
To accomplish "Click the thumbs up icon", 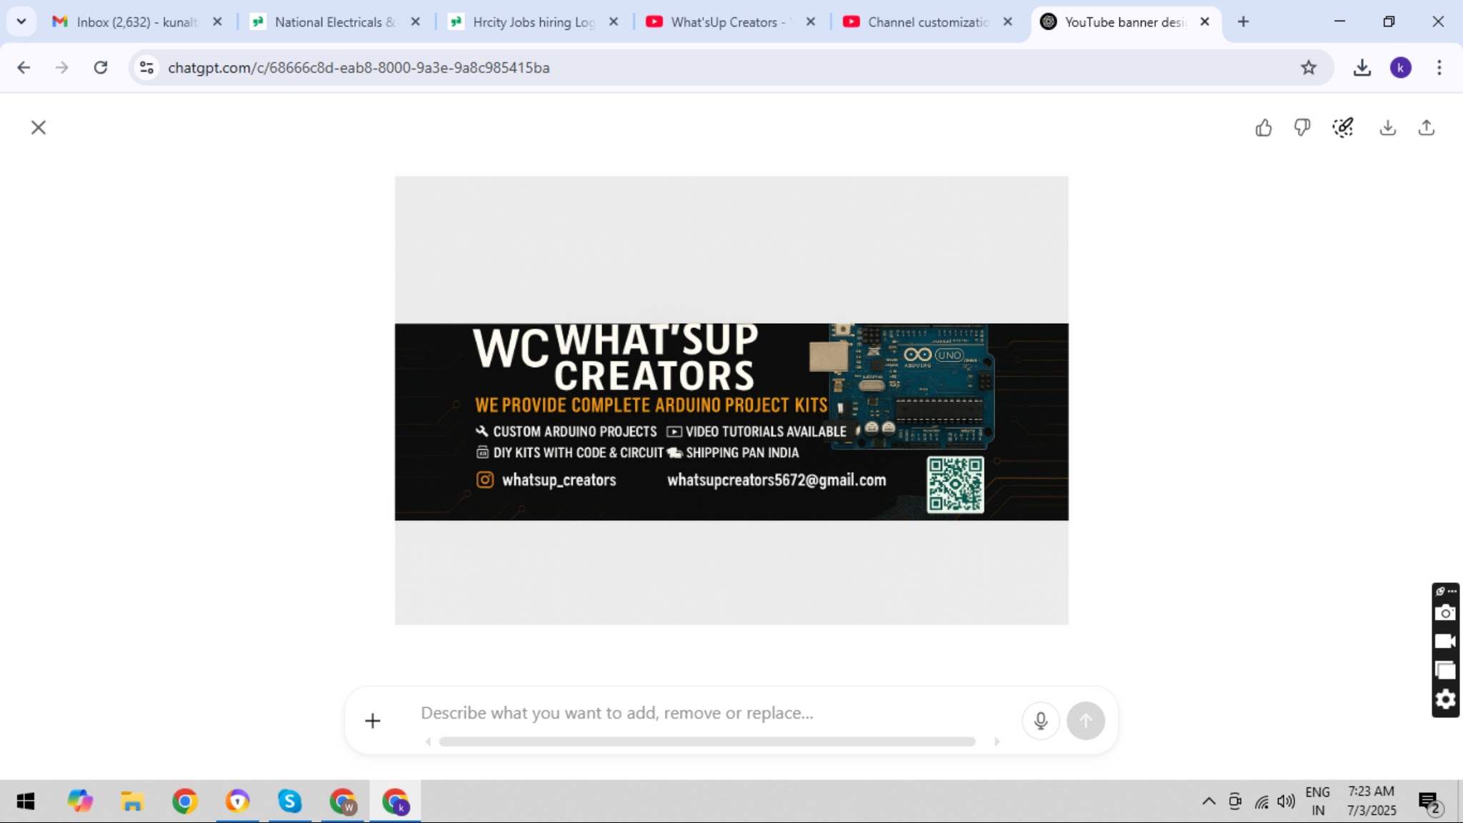I will click(x=1263, y=128).
